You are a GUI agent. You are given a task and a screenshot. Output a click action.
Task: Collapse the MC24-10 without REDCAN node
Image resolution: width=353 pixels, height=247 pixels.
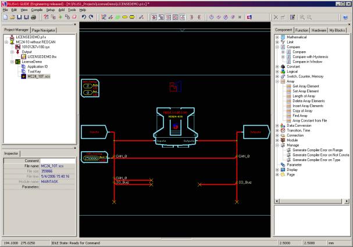click(x=6, y=42)
